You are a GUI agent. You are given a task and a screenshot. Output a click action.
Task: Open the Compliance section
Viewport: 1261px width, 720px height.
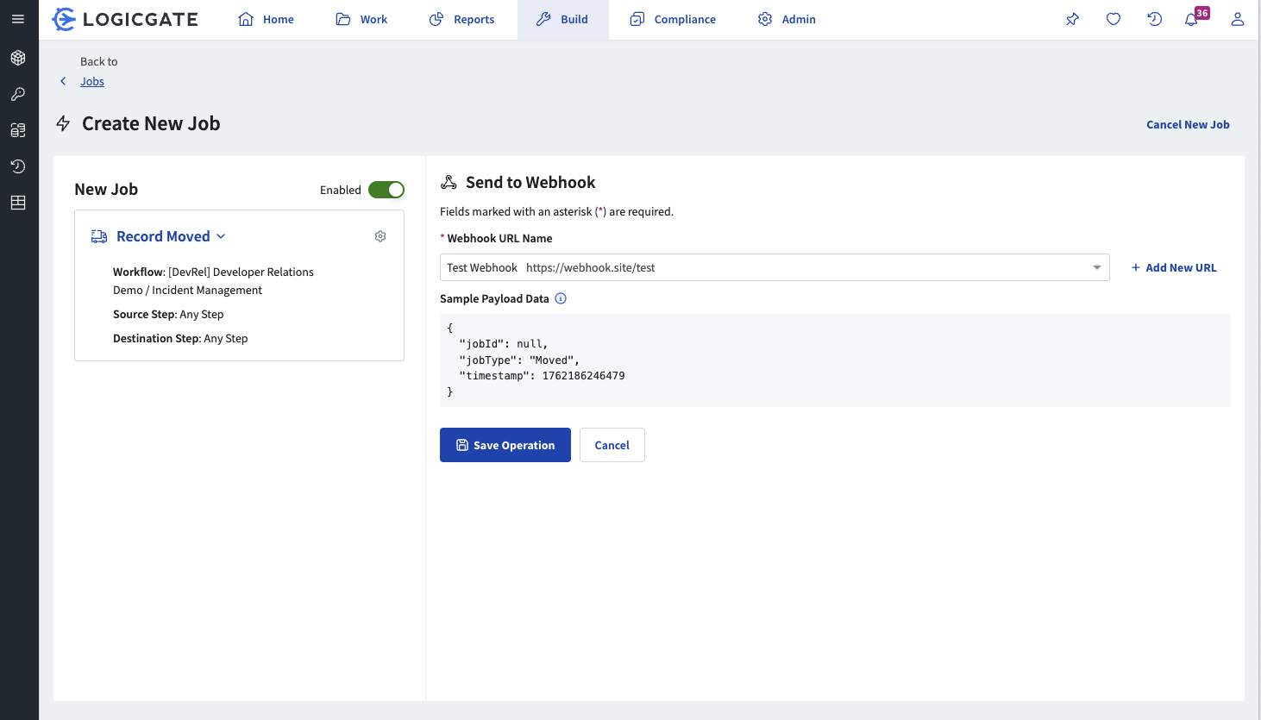[673, 19]
